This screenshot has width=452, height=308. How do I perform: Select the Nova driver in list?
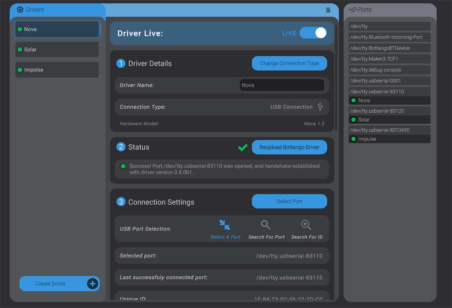57,29
